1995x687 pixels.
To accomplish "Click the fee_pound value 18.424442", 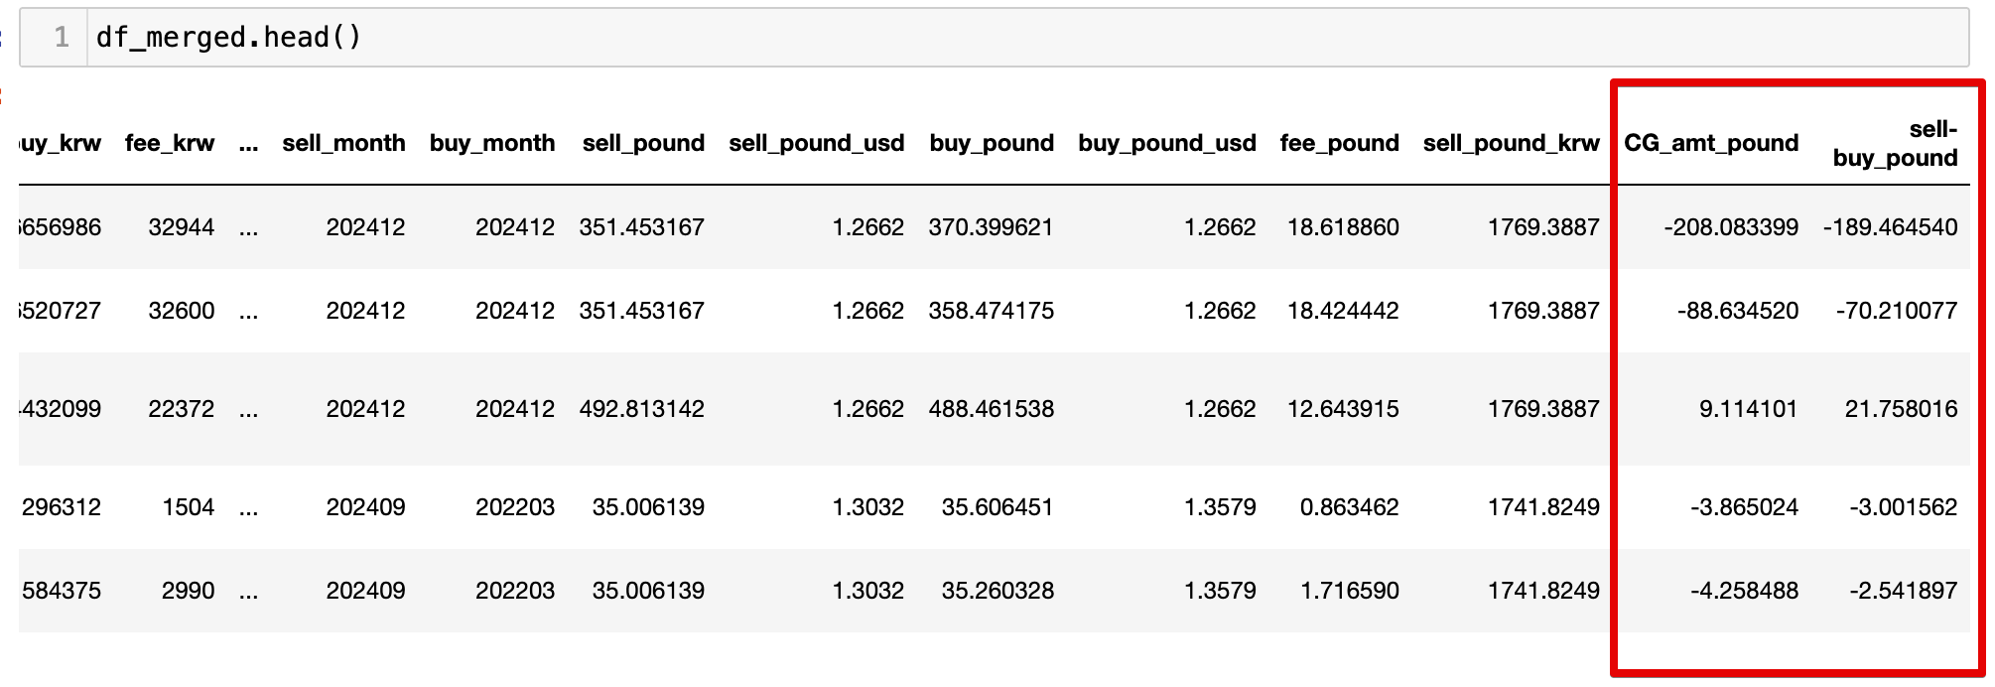I will pyautogui.click(x=1343, y=311).
